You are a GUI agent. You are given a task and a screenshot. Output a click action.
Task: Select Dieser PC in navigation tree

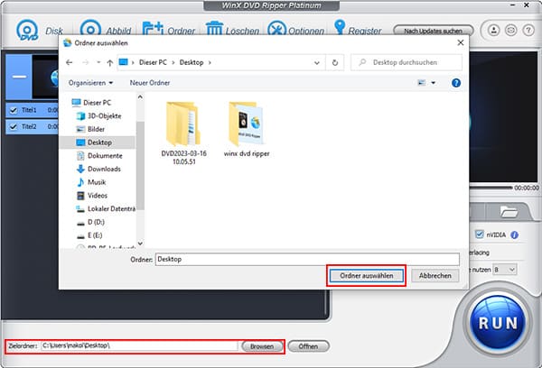click(x=98, y=103)
